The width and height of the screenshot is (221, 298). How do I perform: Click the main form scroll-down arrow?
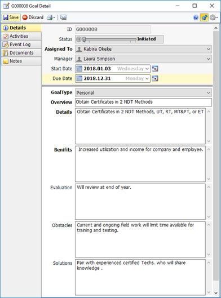click(216, 293)
